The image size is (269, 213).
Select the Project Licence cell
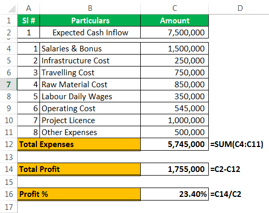[90, 120]
